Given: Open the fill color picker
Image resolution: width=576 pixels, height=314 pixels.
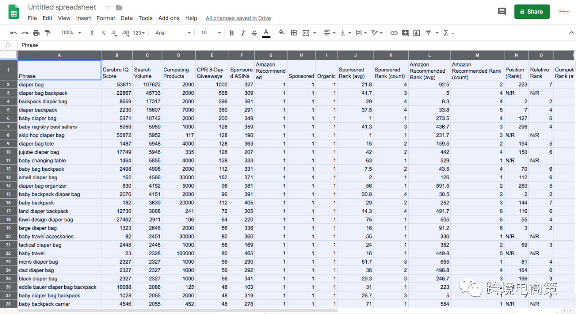Looking at the screenshot, I should (282, 32).
